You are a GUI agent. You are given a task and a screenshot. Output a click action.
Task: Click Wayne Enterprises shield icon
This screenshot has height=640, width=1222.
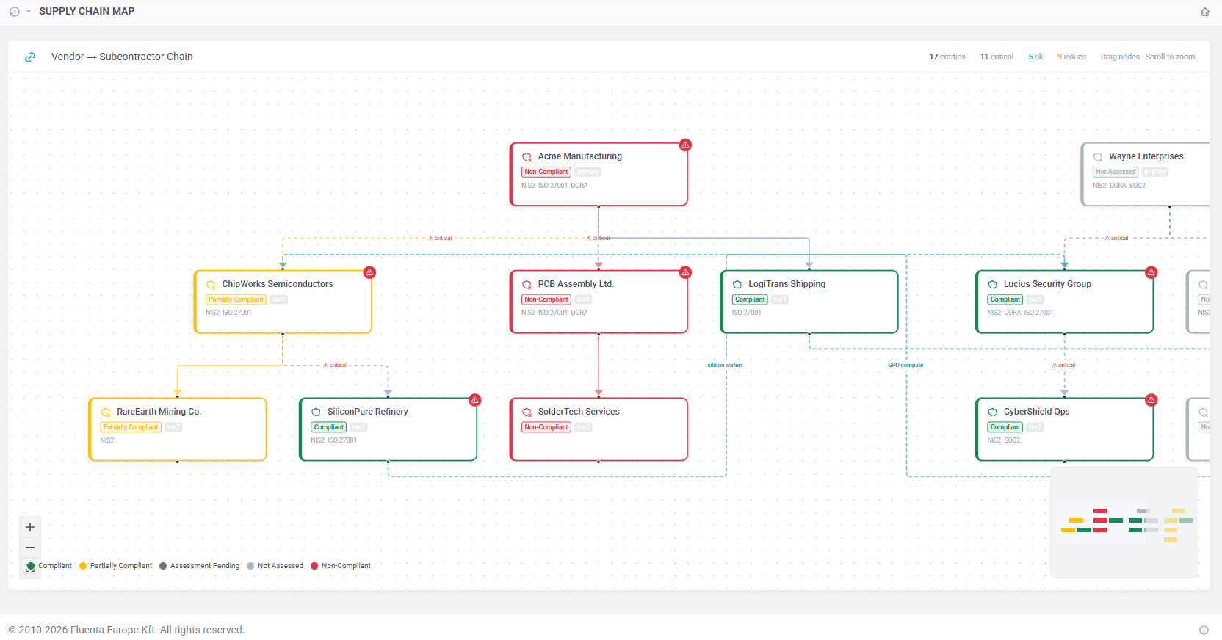click(1098, 157)
